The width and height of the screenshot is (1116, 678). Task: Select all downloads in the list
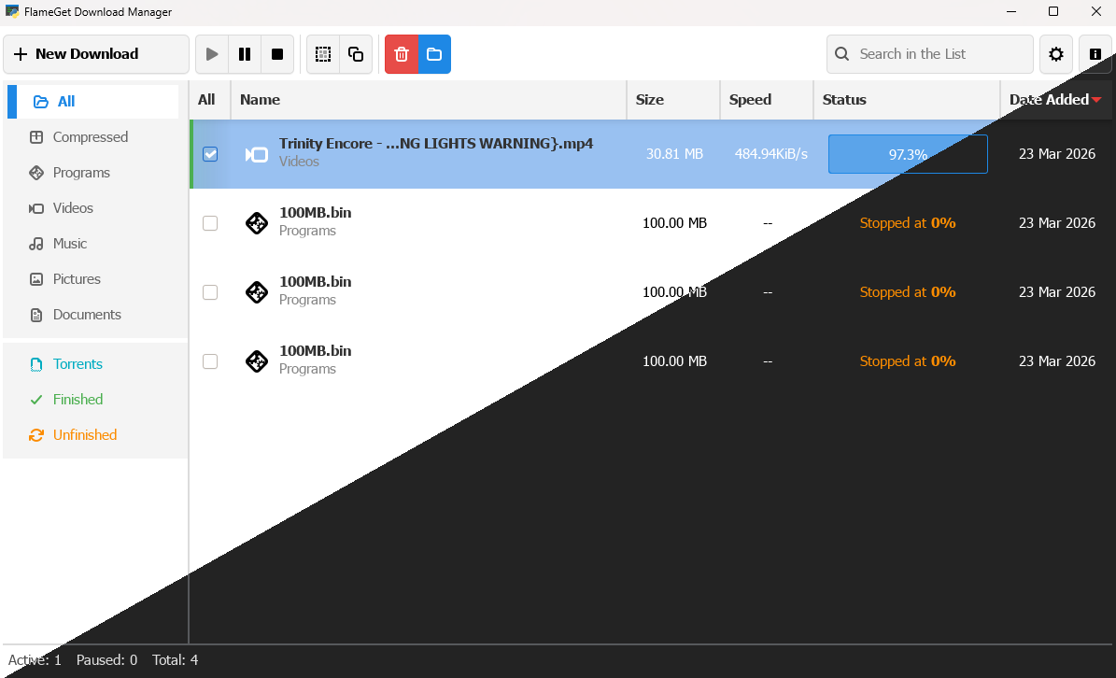coord(322,54)
